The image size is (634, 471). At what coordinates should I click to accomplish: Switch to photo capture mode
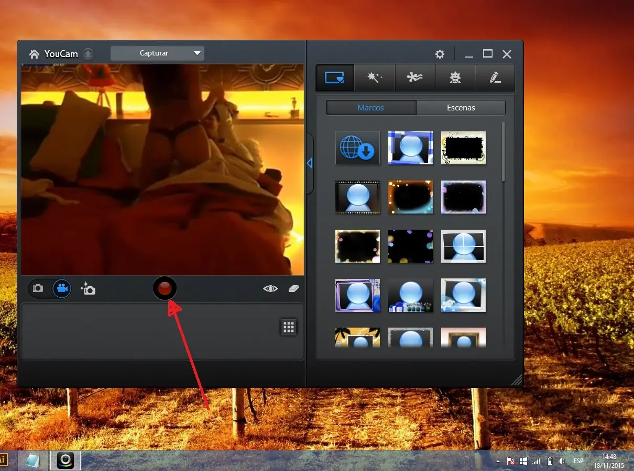click(38, 288)
